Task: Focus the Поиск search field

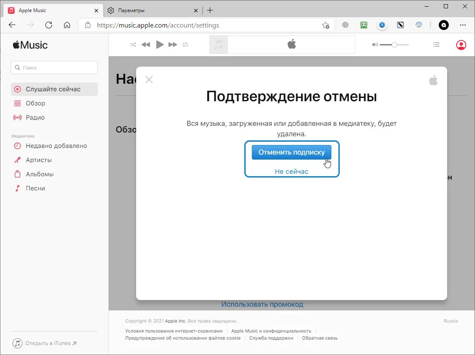Action: point(54,67)
